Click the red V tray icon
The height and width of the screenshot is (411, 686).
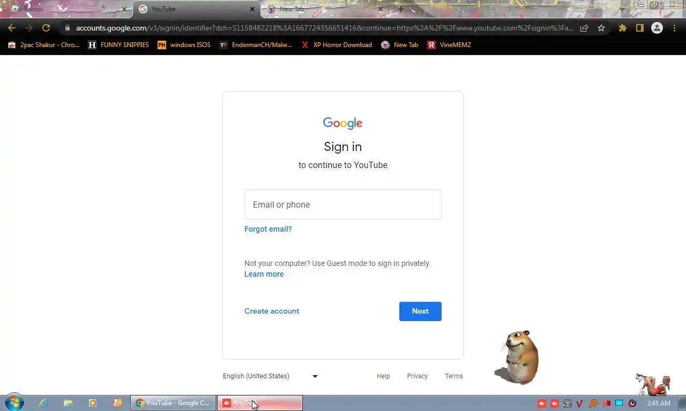[580, 404]
